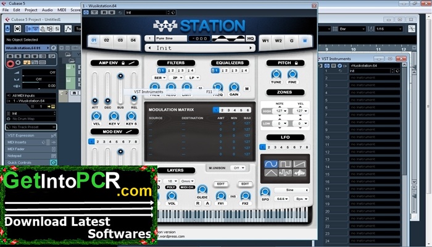Click the W2 page button
Image resolution: width=432 pixels, height=247 pixels.
[x=278, y=41]
